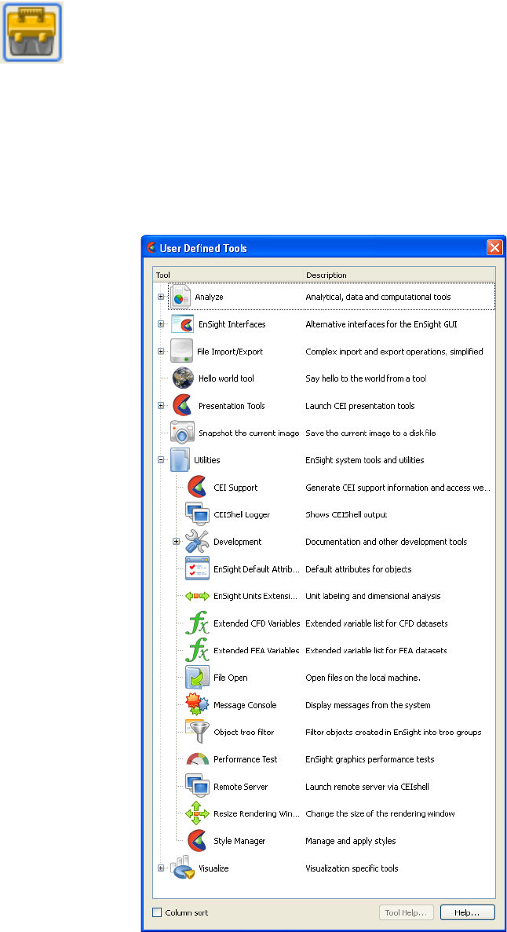Expand the Visualize tree node
The image size is (507, 932).
point(160,868)
